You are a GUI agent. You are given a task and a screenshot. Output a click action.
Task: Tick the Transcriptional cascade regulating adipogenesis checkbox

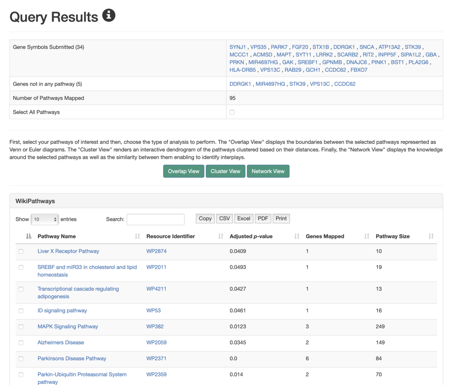[x=21, y=289]
